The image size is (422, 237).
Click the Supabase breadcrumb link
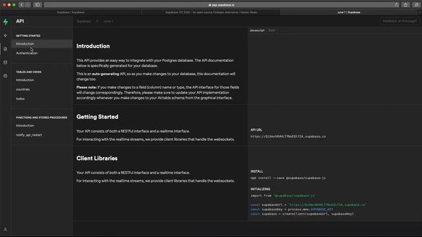tap(84, 21)
